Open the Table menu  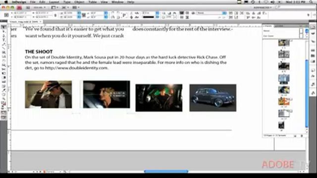(93, 2)
